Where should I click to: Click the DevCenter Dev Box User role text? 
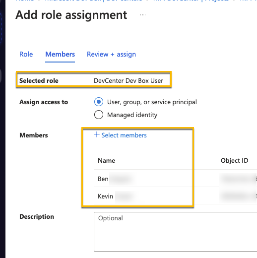pyautogui.click(x=128, y=81)
